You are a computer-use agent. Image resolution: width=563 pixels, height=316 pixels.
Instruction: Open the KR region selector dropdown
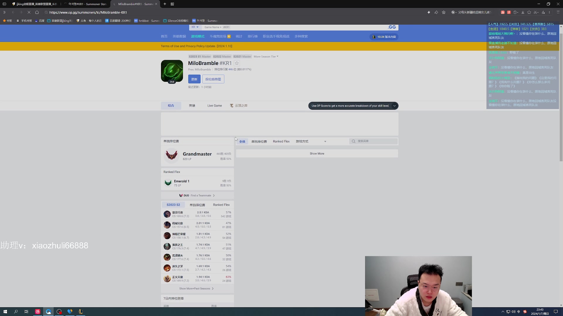point(195,27)
